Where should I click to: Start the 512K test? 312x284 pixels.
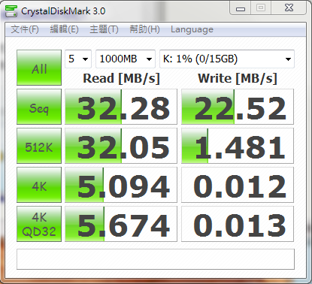click(x=39, y=146)
